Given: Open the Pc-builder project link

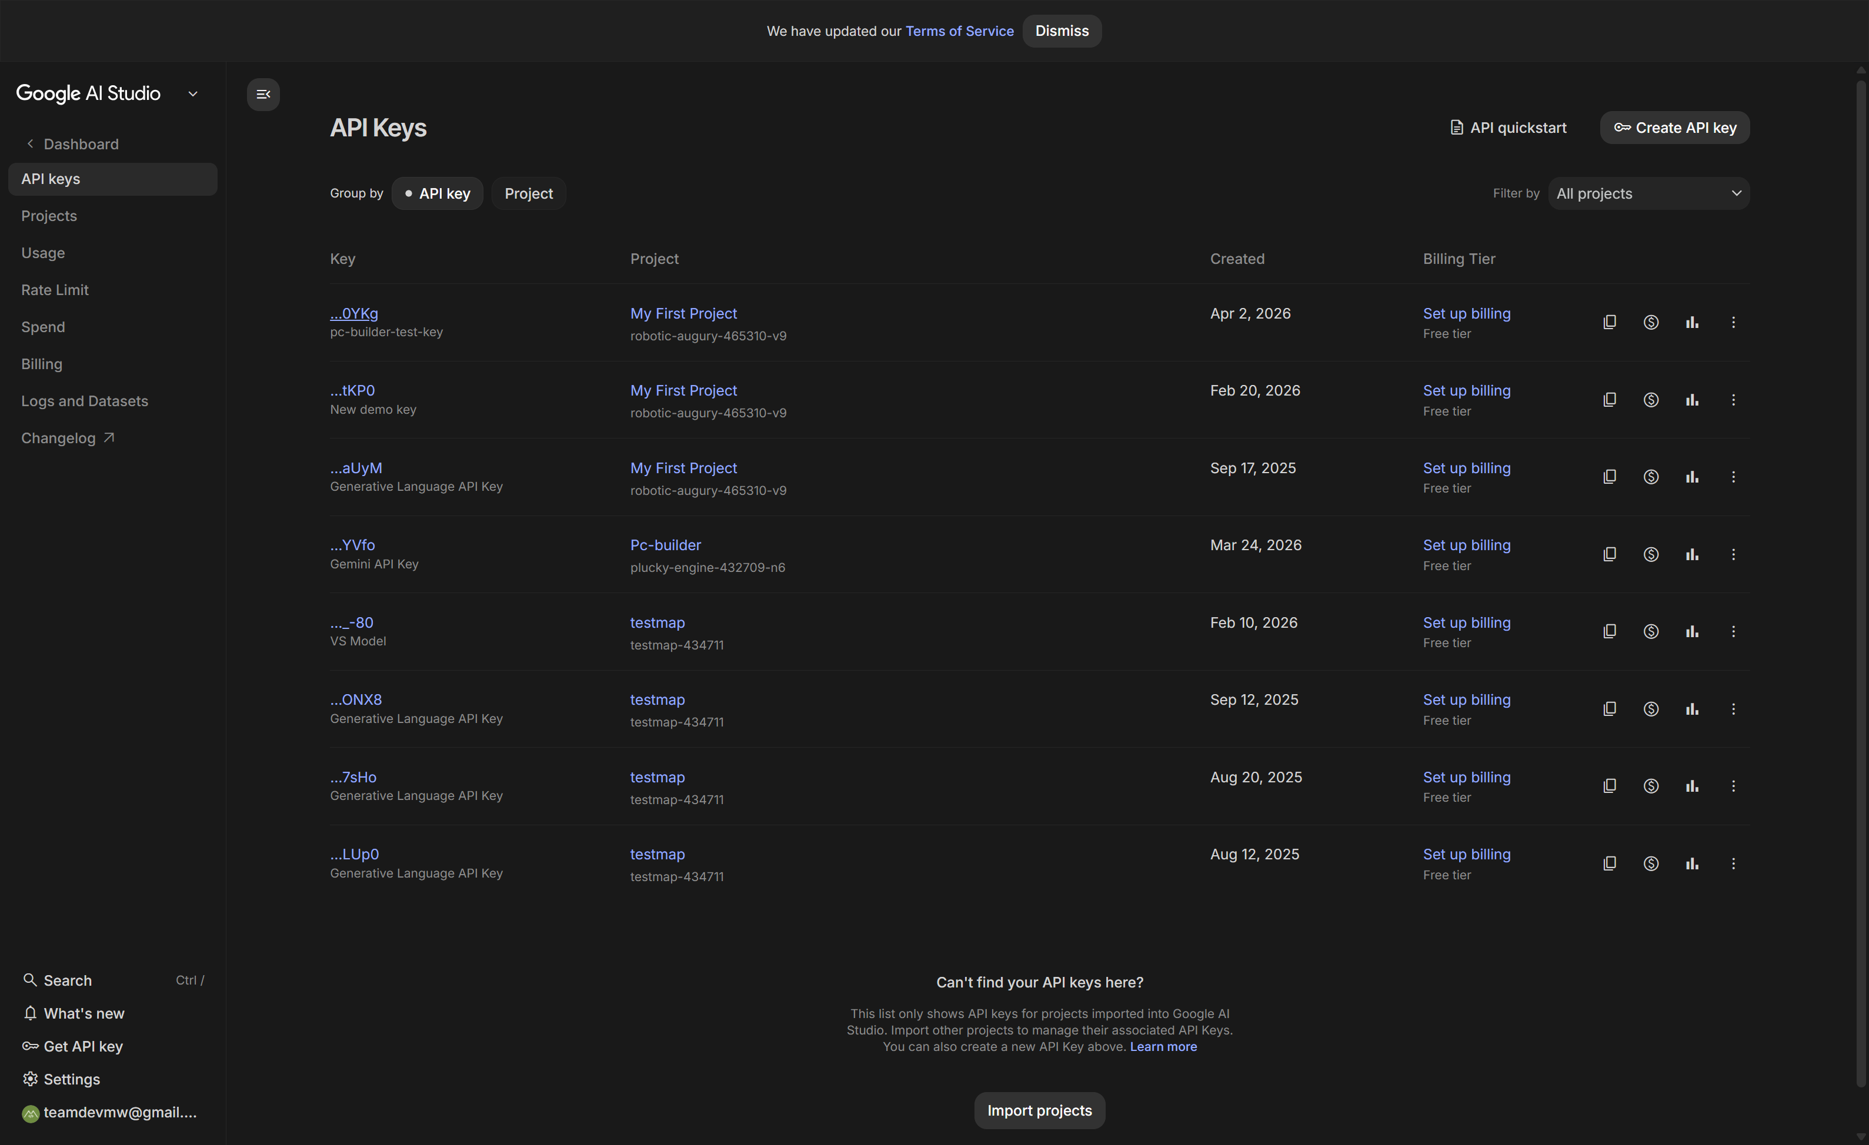Looking at the screenshot, I should point(665,545).
